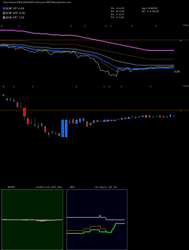Click the 'Pre H: 6.98' high value
This screenshot has height=250, width=189.
118,11
